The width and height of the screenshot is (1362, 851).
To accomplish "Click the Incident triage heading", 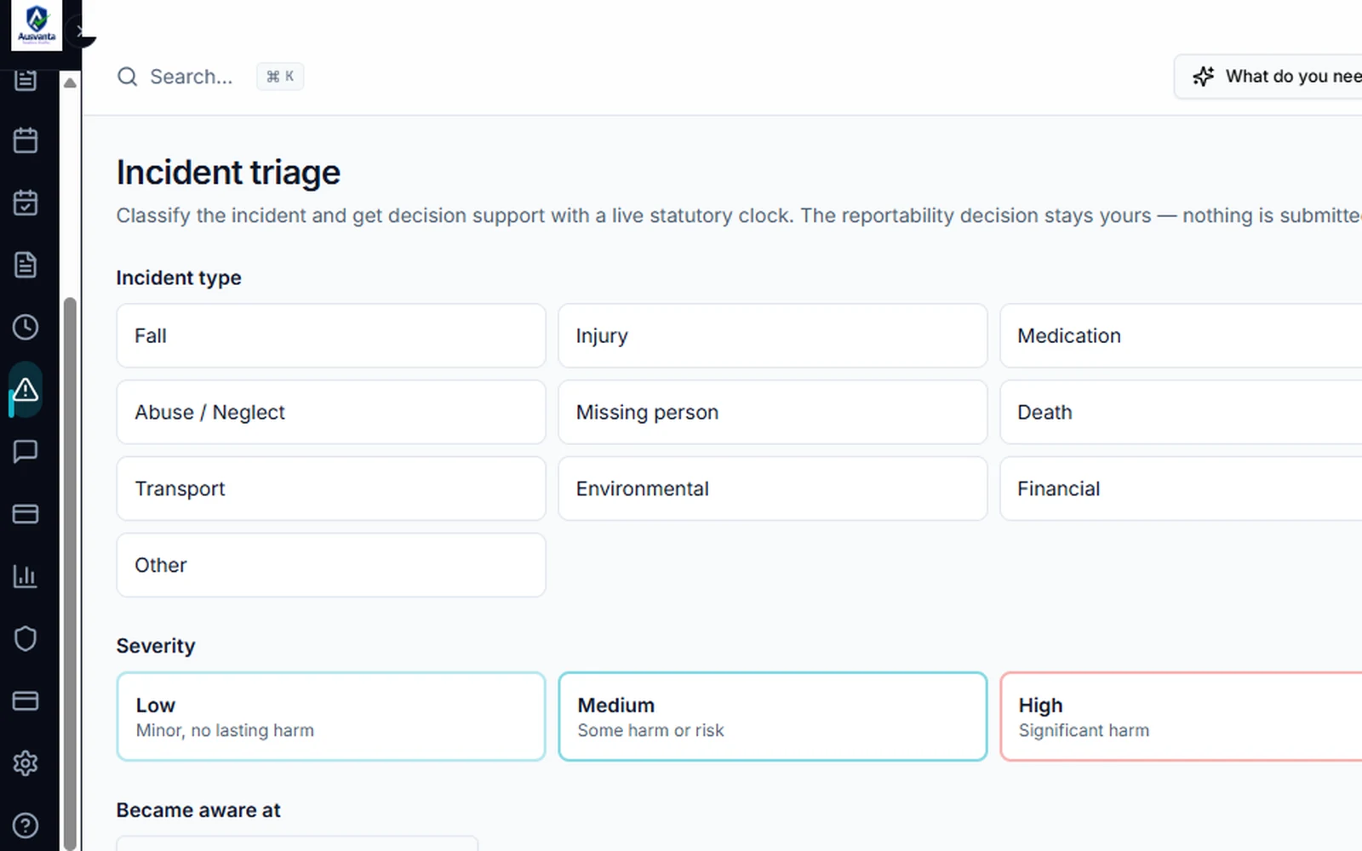I will point(228,173).
